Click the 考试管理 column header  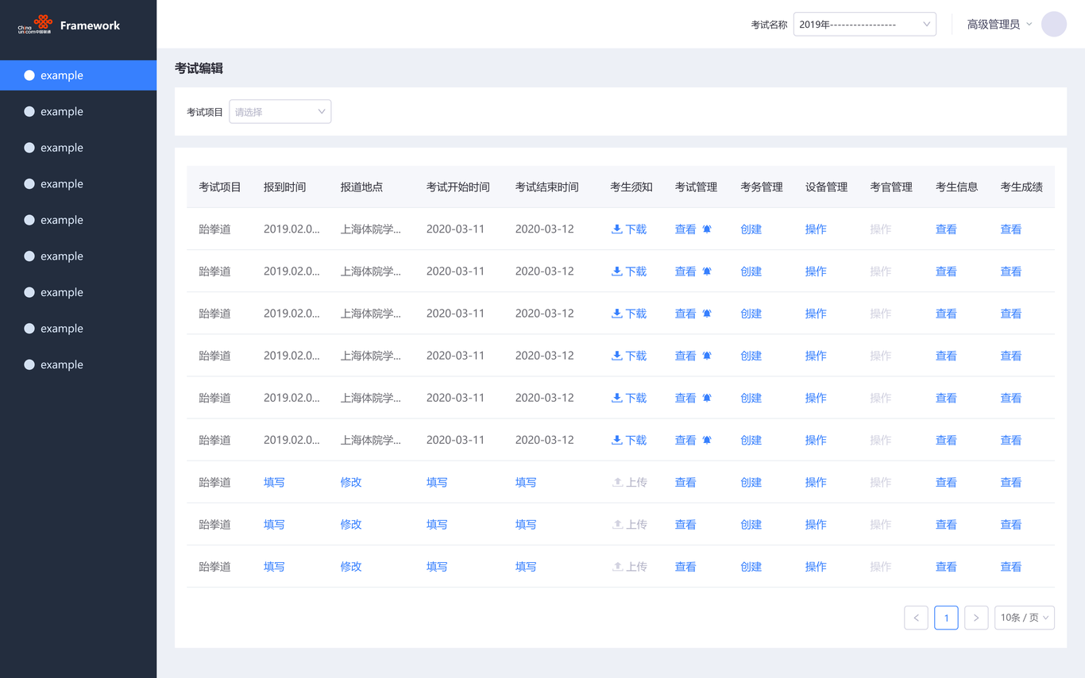point(697,187)
